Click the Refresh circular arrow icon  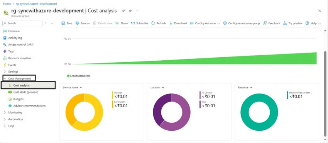point(153,23)
